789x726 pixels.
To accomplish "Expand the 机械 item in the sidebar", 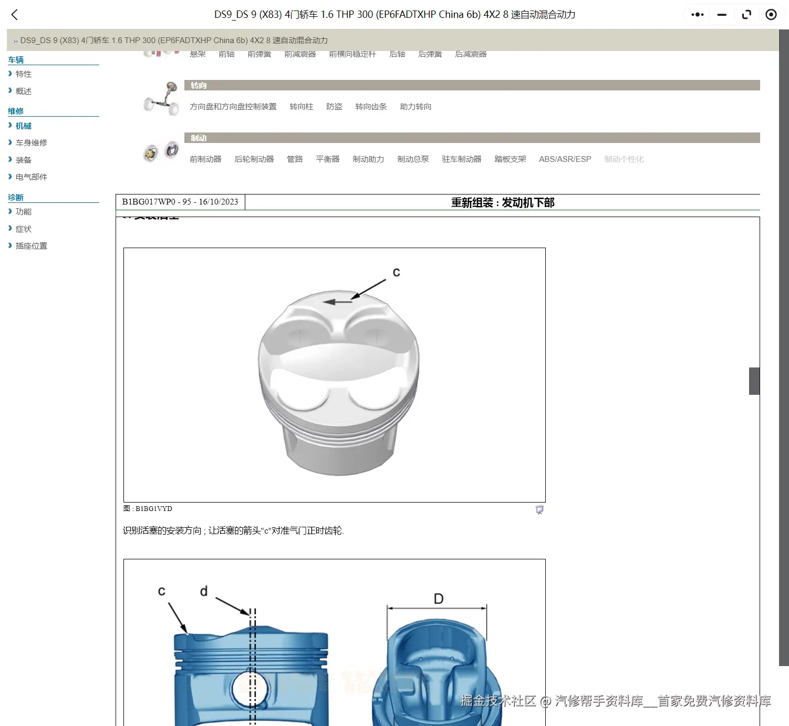I will click(23, 126).
